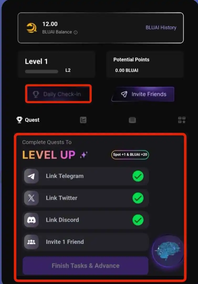Open the Daily Check-In button
198x284 pixels.
coord(58,94)
